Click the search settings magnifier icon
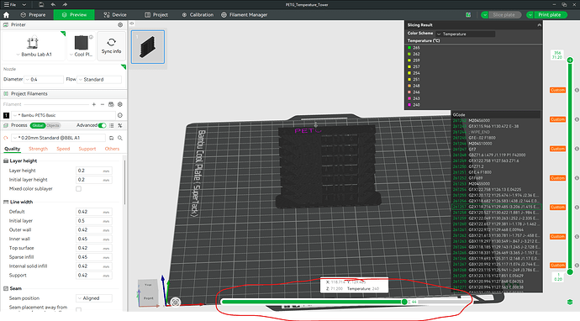Viewport: 580px width, 321px height. pos(120,138)
